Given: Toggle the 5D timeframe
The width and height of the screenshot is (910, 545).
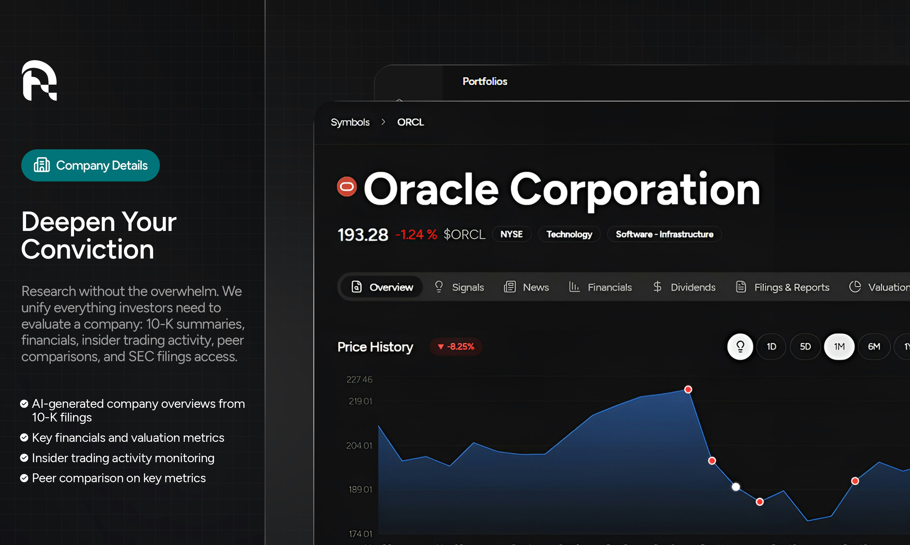Looking at the screenshot, I should (805, 346).
